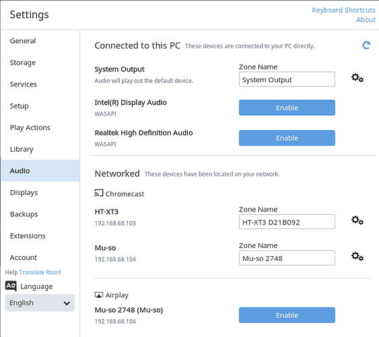Open HT-XT3 device settings gear
This screenshot has width=379, height=337.
point(357,220)
